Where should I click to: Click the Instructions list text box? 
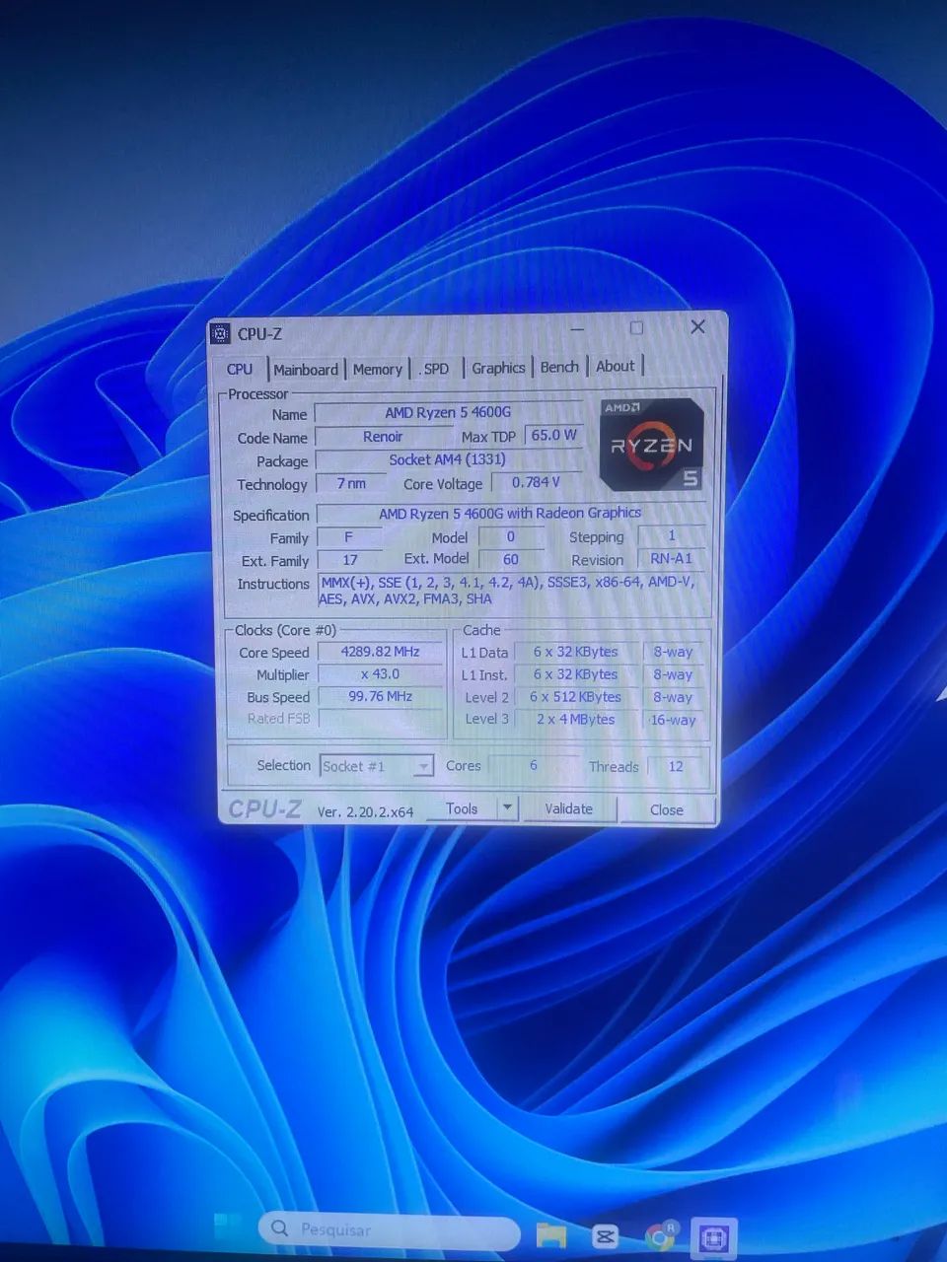[511, 591]
